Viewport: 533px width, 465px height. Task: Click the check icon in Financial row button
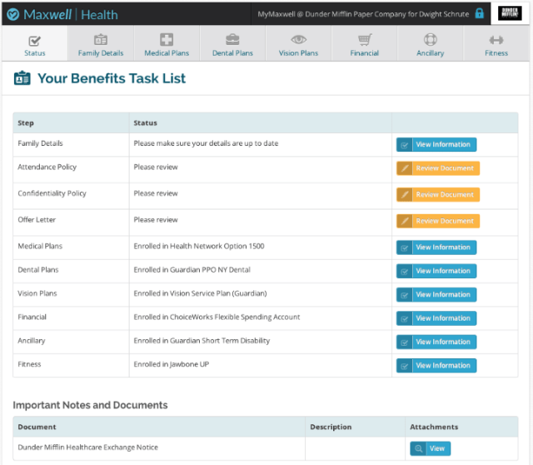[x=405, y=318]
